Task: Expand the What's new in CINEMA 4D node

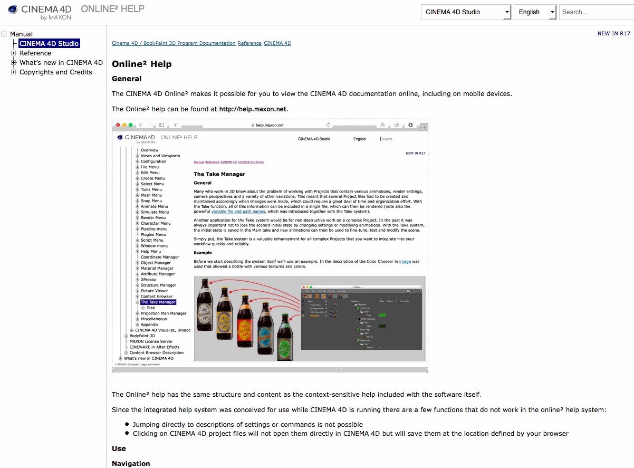Action: tap(14, 63)
